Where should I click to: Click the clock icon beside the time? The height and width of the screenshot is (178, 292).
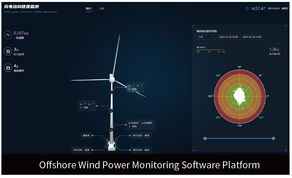[x=247, y=9]
